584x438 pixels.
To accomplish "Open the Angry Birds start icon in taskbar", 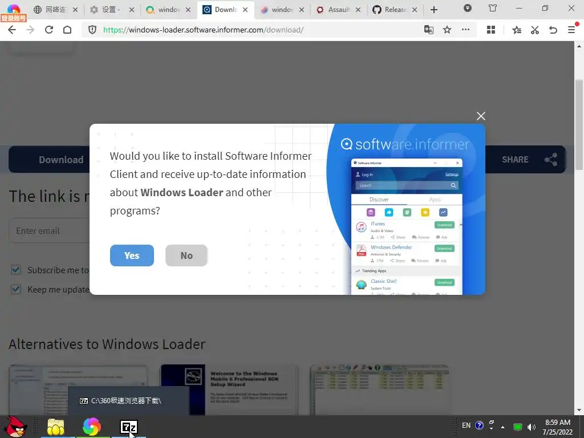I will [17, 427].
